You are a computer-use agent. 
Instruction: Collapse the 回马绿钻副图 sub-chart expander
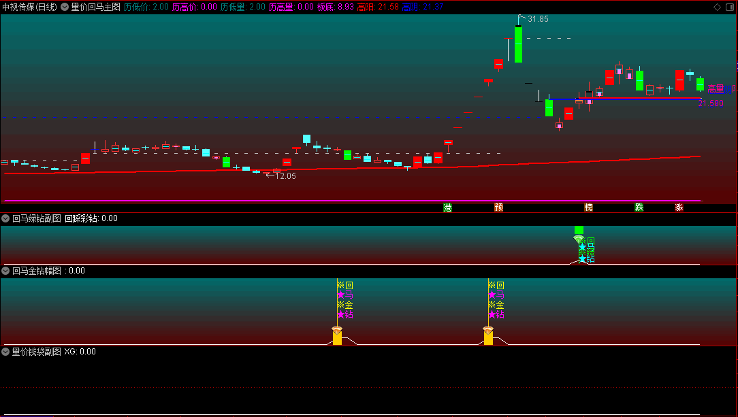5,218
